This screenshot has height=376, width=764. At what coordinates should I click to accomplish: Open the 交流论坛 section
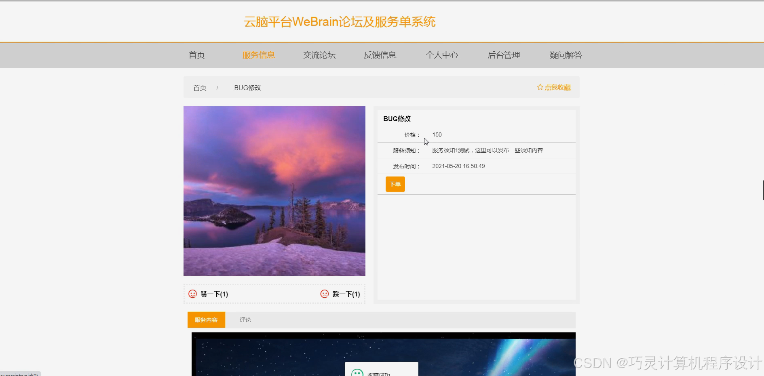click(x=319, y=55)
